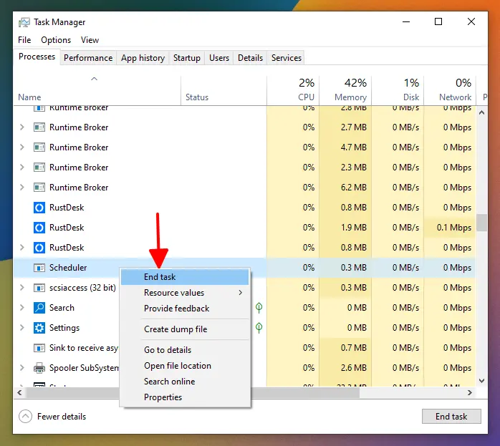
Task: Switch to the Startup tab
Action: [187, 58]
